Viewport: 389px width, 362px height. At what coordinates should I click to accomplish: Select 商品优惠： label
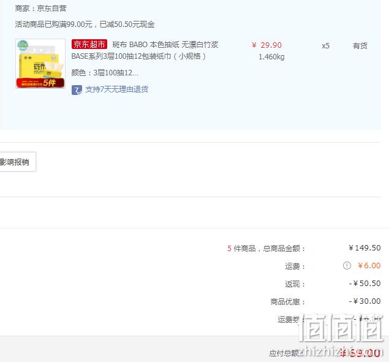[288, 302]
